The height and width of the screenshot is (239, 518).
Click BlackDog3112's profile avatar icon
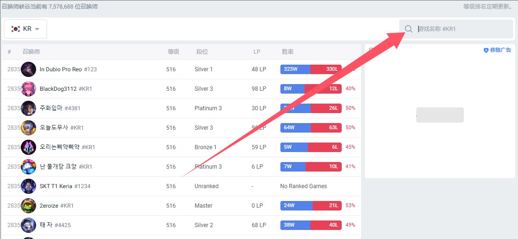coord(29,89)
